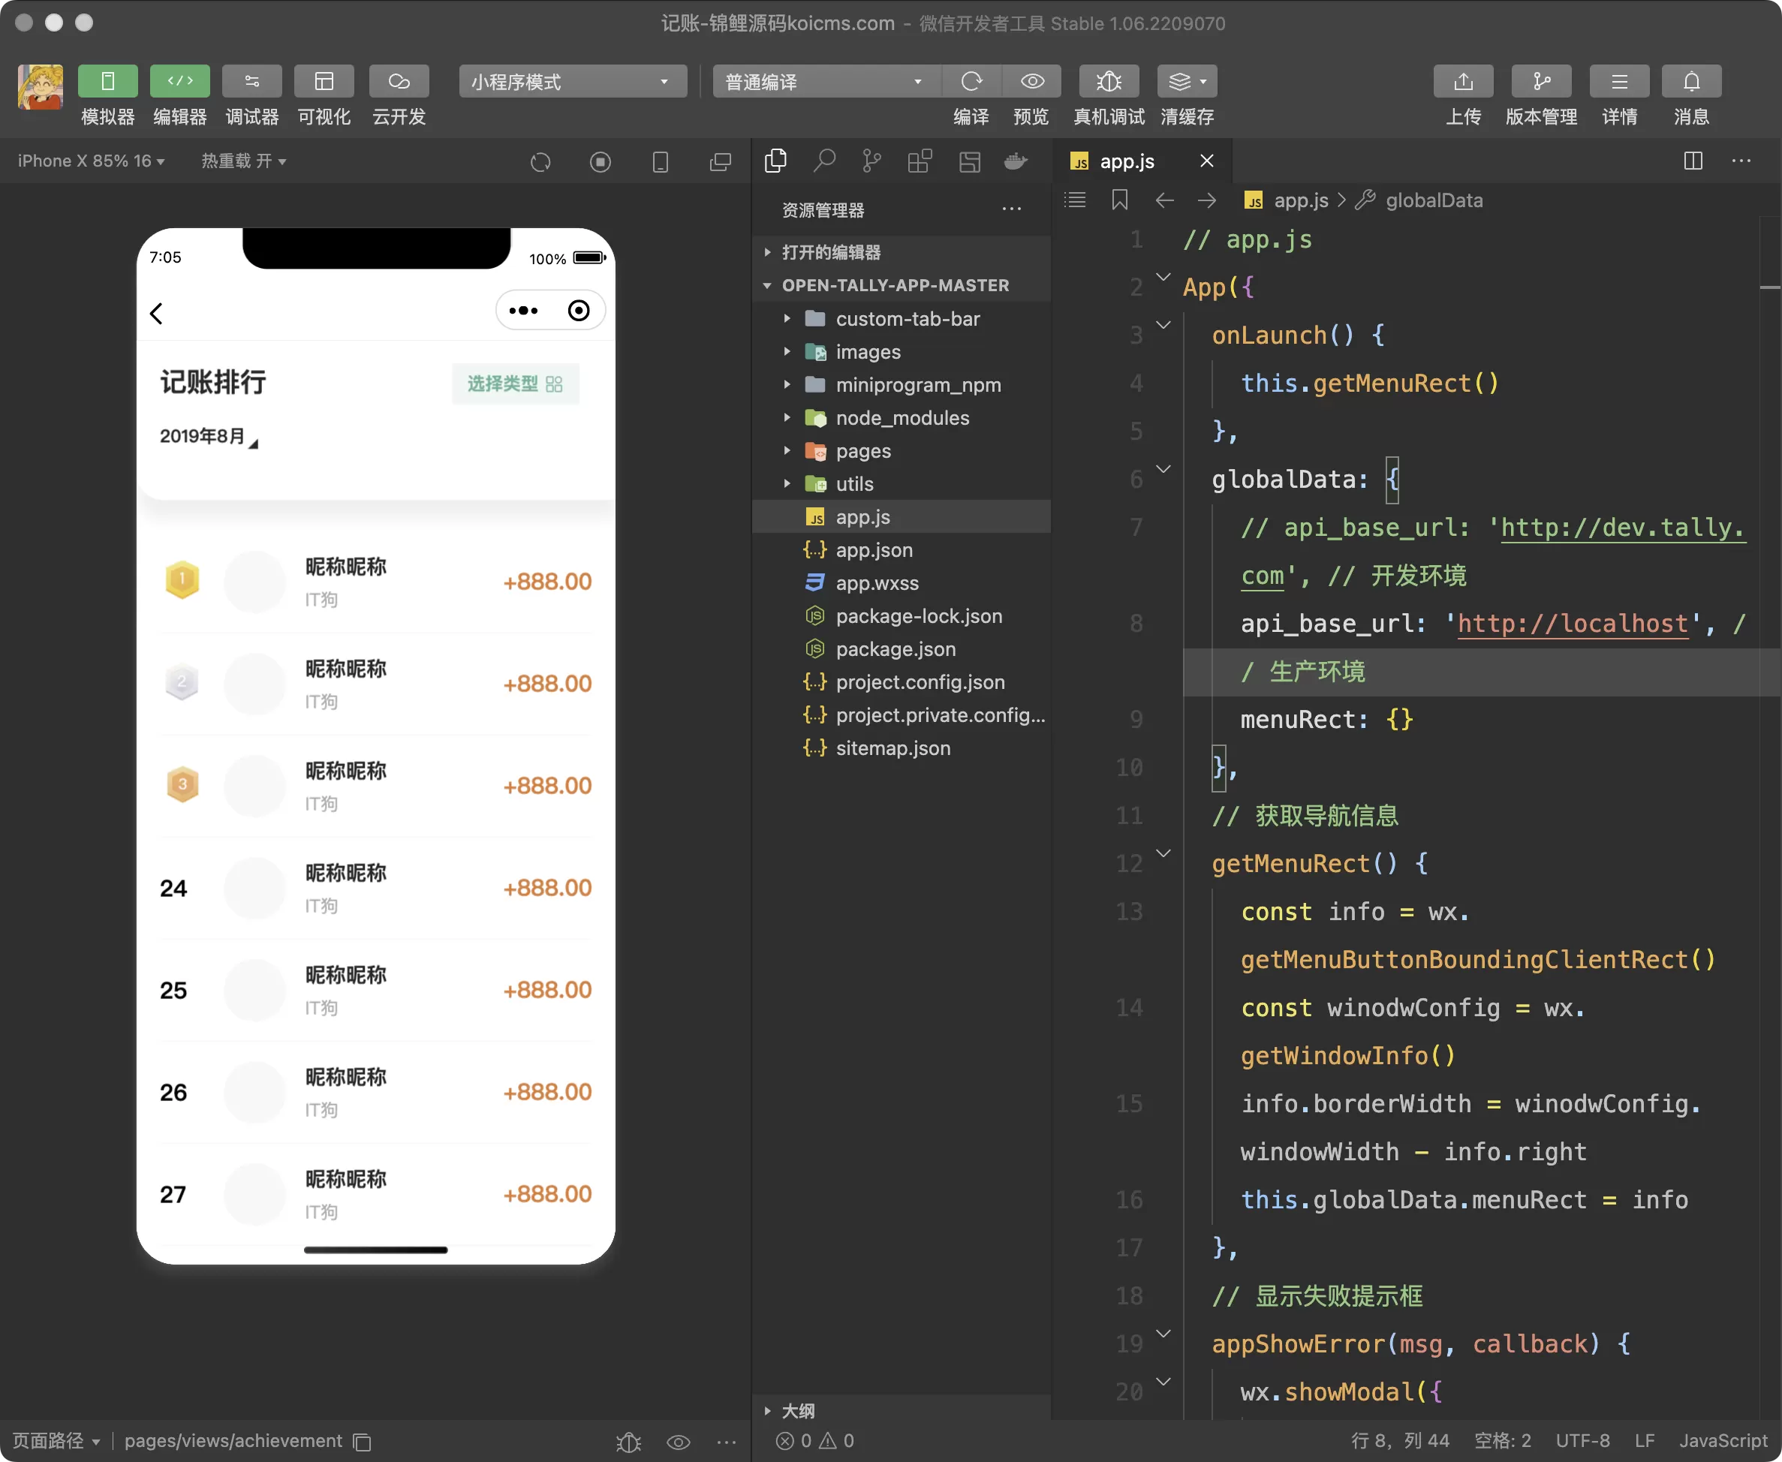The image size is (1782, 1462).
Task: Go back in the simulator page
Action: [157, 313]
